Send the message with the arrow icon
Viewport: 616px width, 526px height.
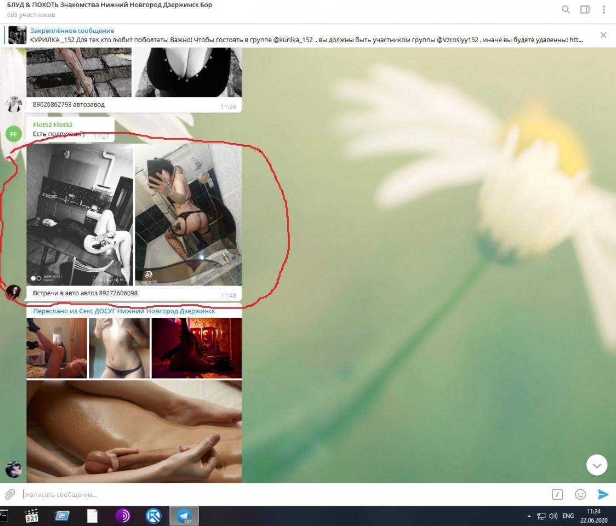coord(603,494)
